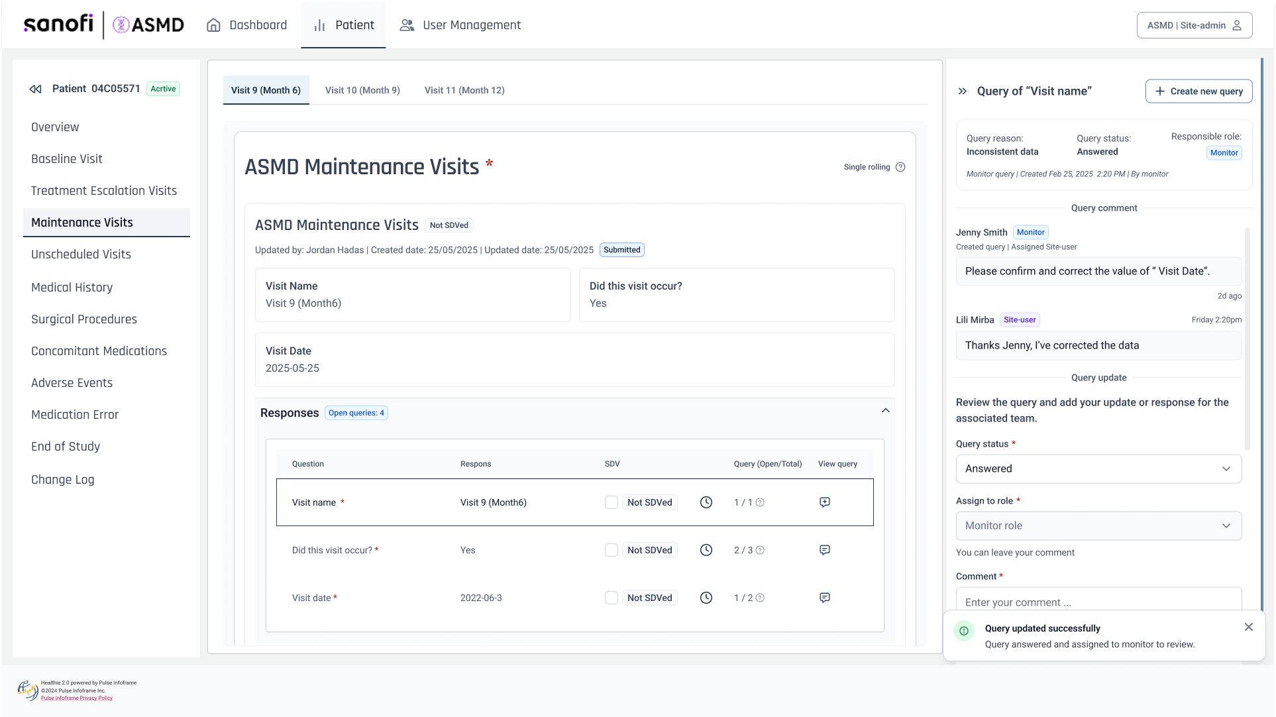Click user profile icon in Site-admin button
The image size is (1276, 717).
point(1237,25)
